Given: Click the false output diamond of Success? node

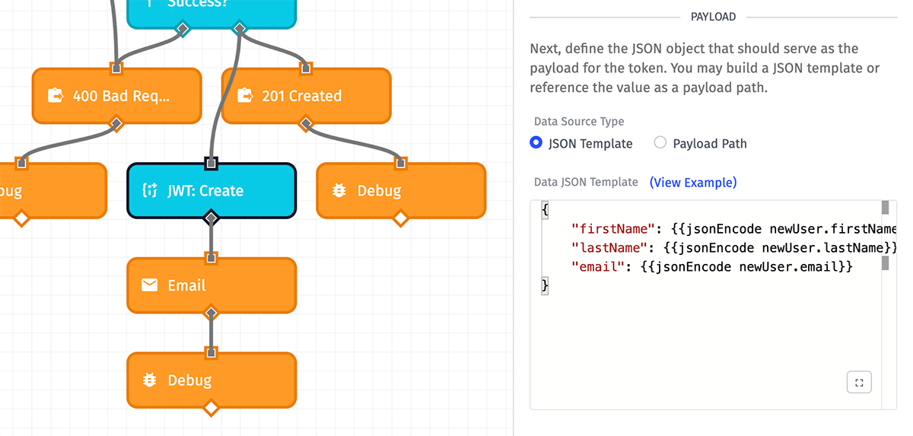Looking at the screenshot, I should 182,30.
